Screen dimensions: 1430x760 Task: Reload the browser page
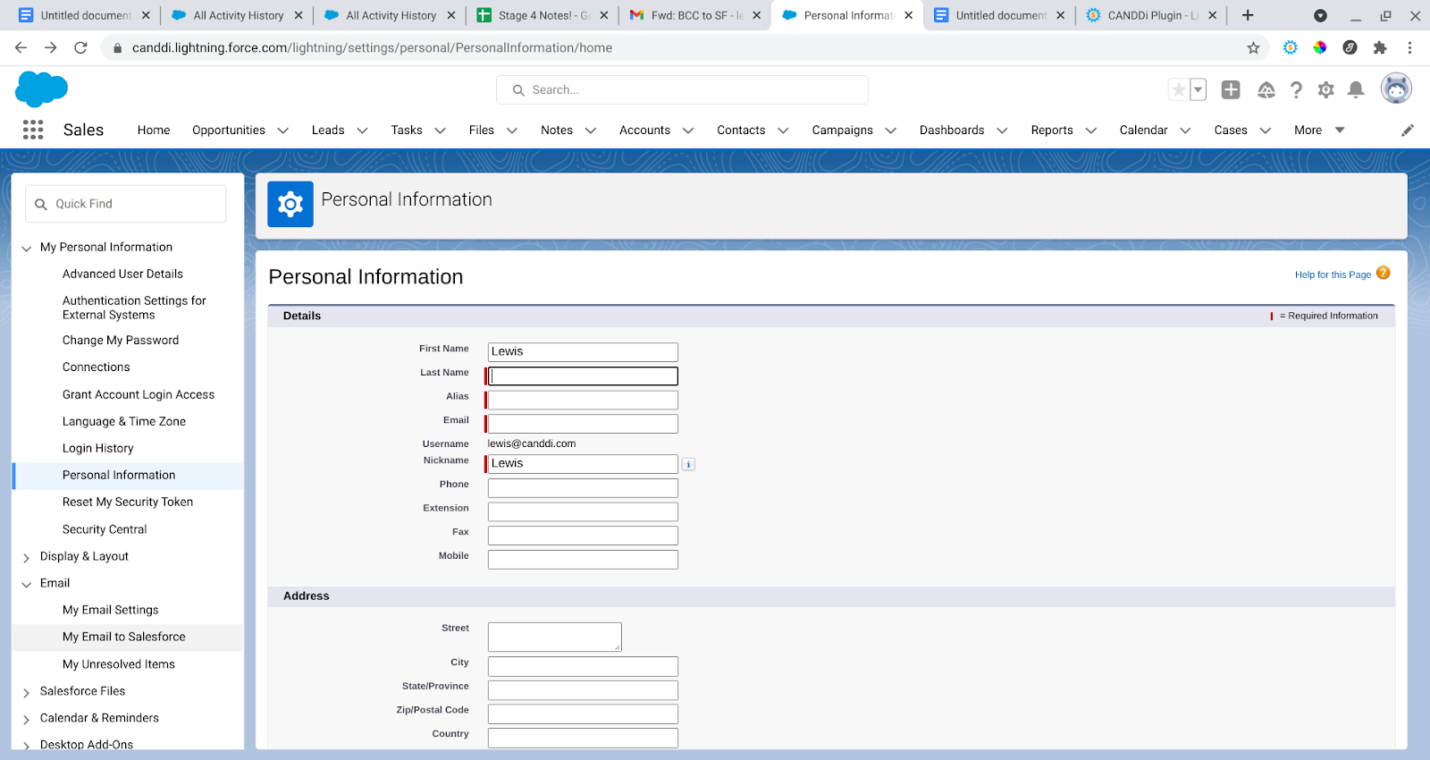(x=80, y=47)
